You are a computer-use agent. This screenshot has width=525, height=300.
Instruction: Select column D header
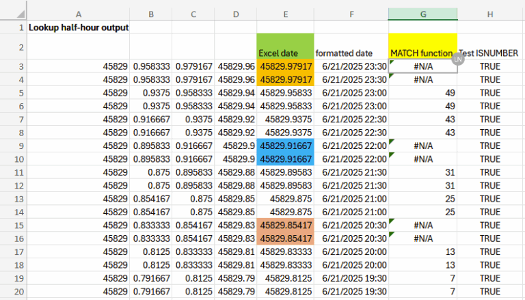click(236, 14)
